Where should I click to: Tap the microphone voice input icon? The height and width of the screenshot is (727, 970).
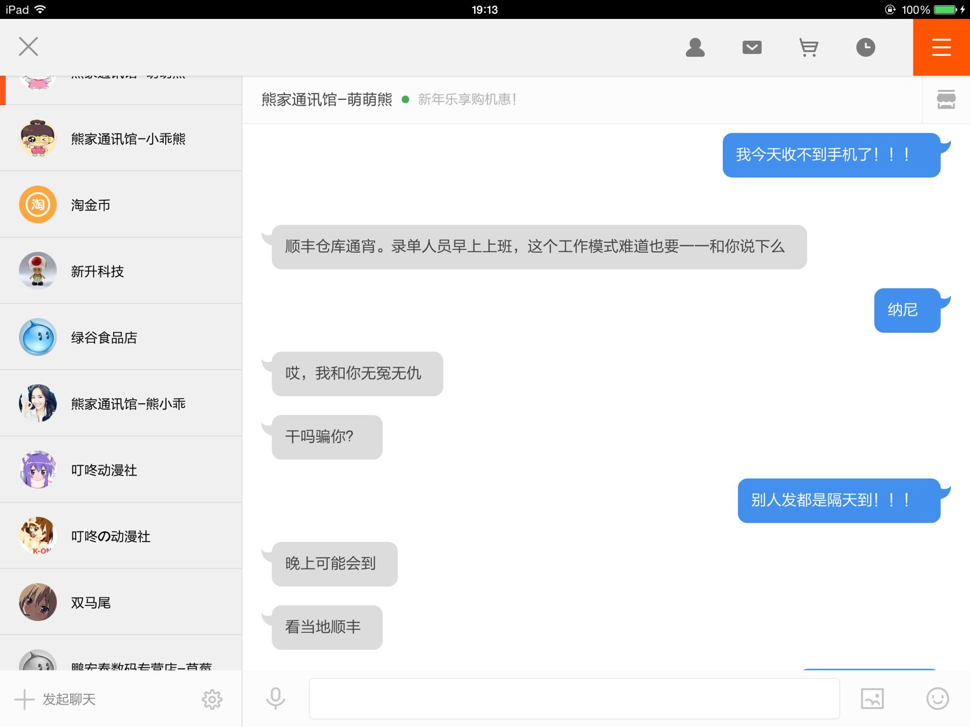pyautogui.click(x=275, y=698)
